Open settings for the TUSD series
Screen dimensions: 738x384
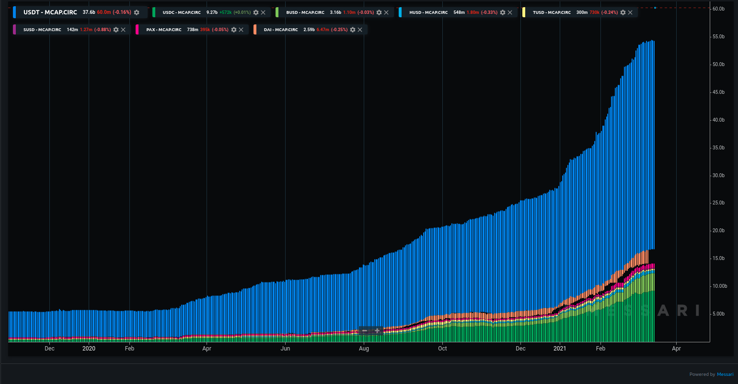pyautogui.click(x=623, y=12)
